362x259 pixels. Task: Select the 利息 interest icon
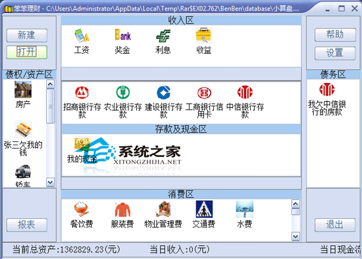[163, 35]
